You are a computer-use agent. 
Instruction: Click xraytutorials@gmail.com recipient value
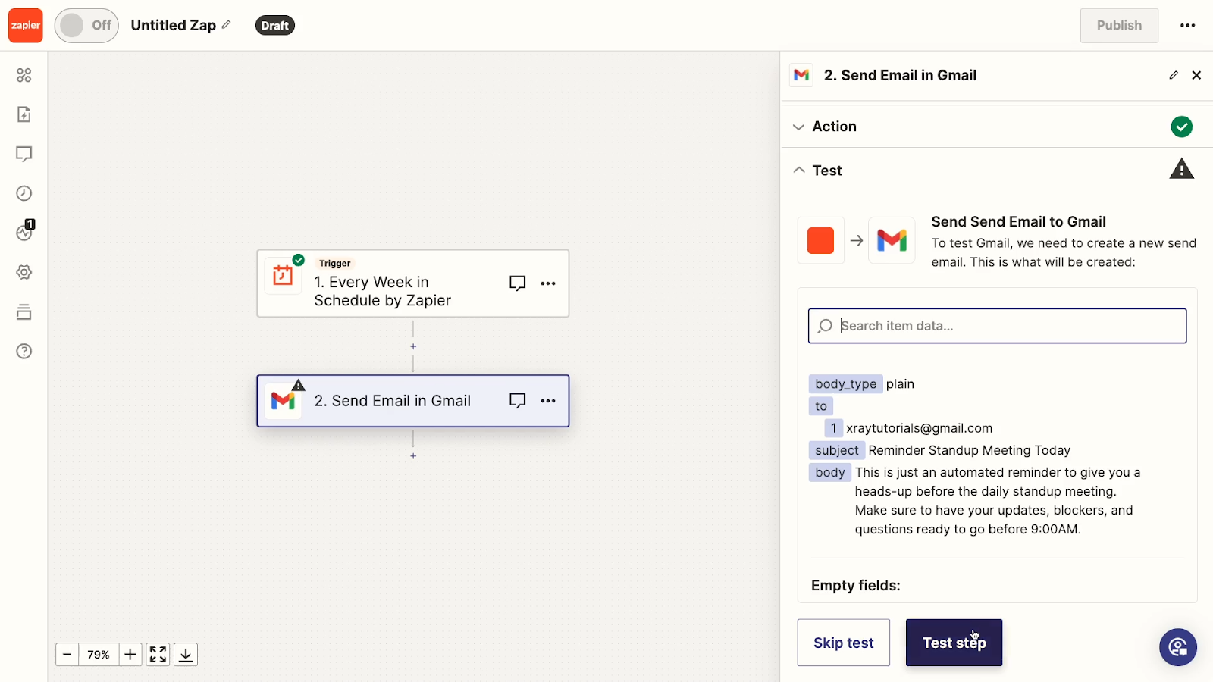pos(919,428)
